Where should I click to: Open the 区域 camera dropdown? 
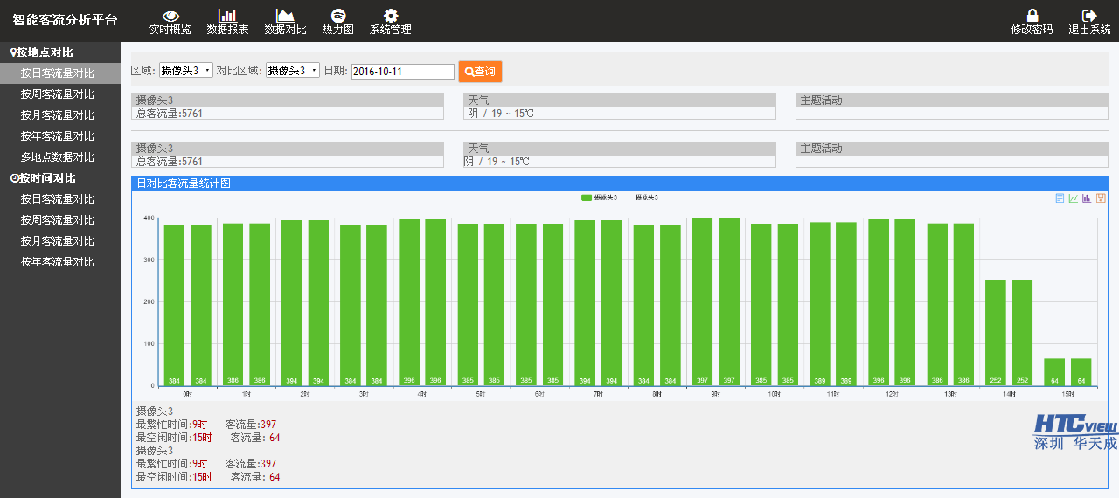coord(186,71)
